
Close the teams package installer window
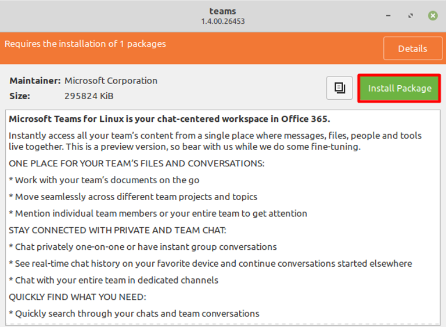[x=433, y=16]
